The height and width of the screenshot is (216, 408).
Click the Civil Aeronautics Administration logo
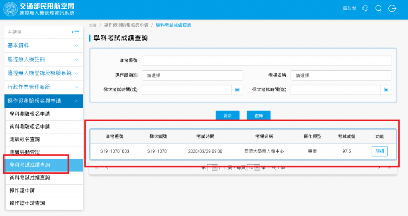click(10, 10)
